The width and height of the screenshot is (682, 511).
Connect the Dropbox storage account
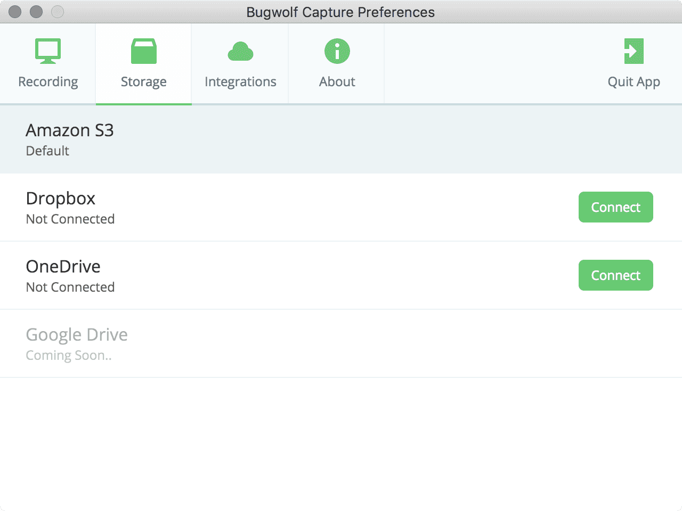(616, 207)
